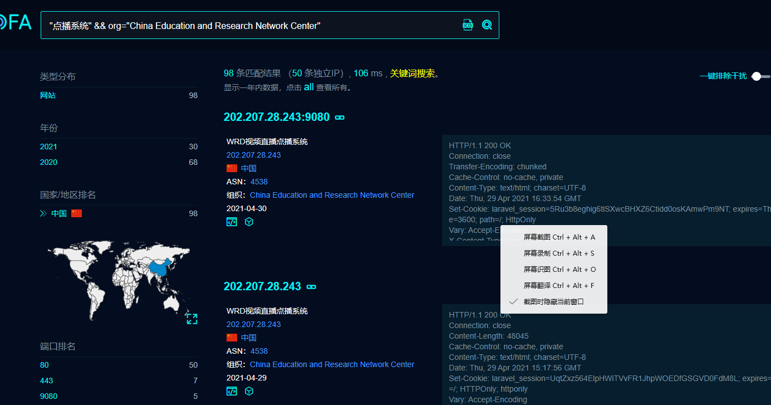
Task: Open the 202.207.28.243:9080 result heading
Action: 277,117
